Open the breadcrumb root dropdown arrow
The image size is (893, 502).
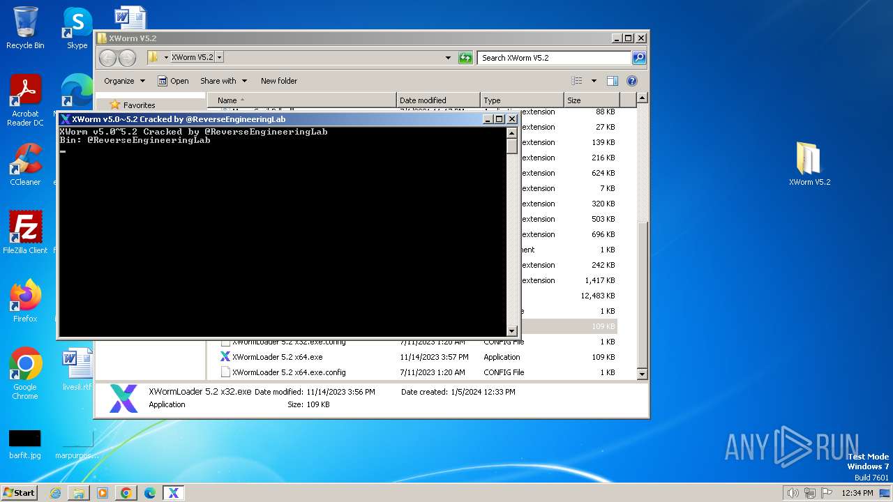[166, 58]
